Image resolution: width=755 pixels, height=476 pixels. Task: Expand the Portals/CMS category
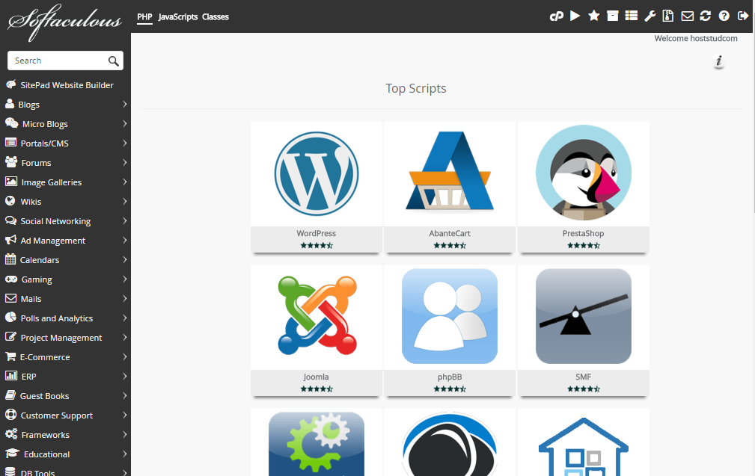pyautogui.click(x=65, y=143)
